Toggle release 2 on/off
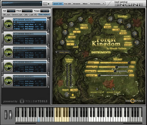This screenshot has width=147, height=125. pos(113,89)
